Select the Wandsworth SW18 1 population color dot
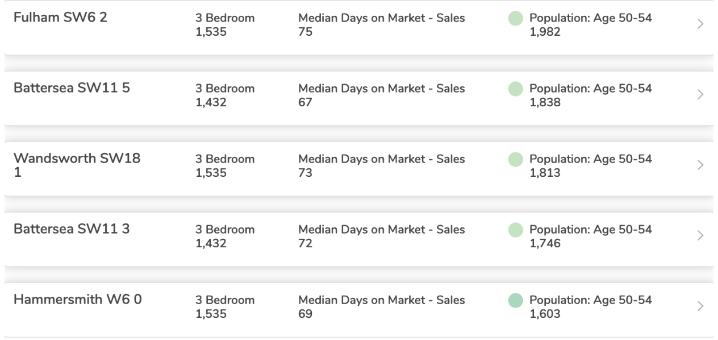Image resolution: width=718 pixels, height=340 pixels. coord(515,160)
